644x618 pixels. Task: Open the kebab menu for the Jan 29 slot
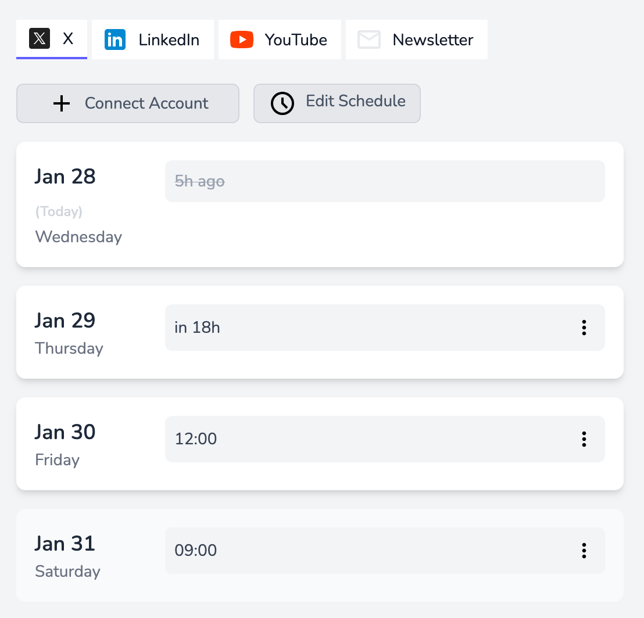click(x=584, y=328)
